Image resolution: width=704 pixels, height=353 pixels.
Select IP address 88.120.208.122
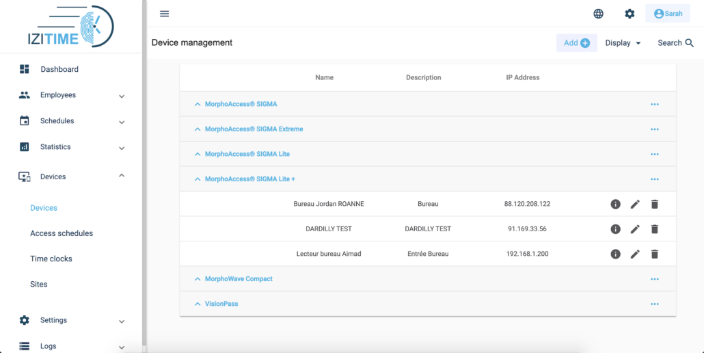[x=527, y=204]
